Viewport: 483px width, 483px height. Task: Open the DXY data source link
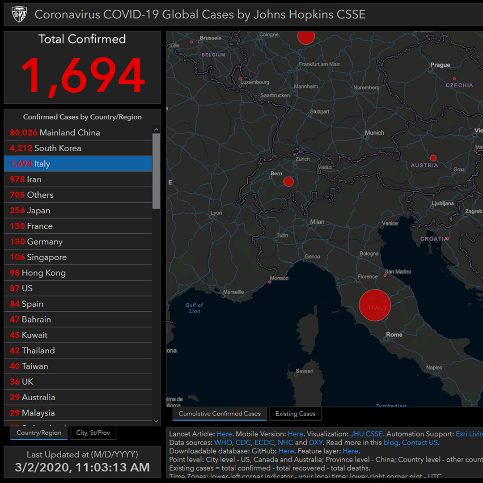pos(316,443)
